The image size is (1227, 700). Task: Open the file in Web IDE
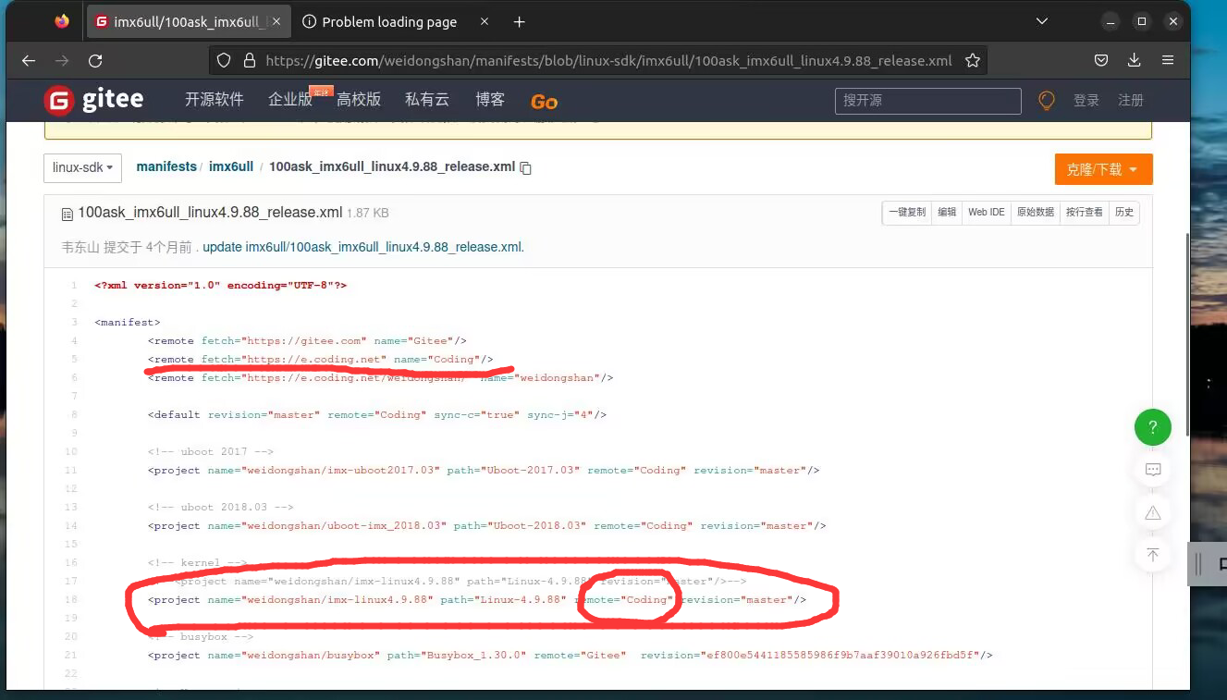(x=986, y=213)
